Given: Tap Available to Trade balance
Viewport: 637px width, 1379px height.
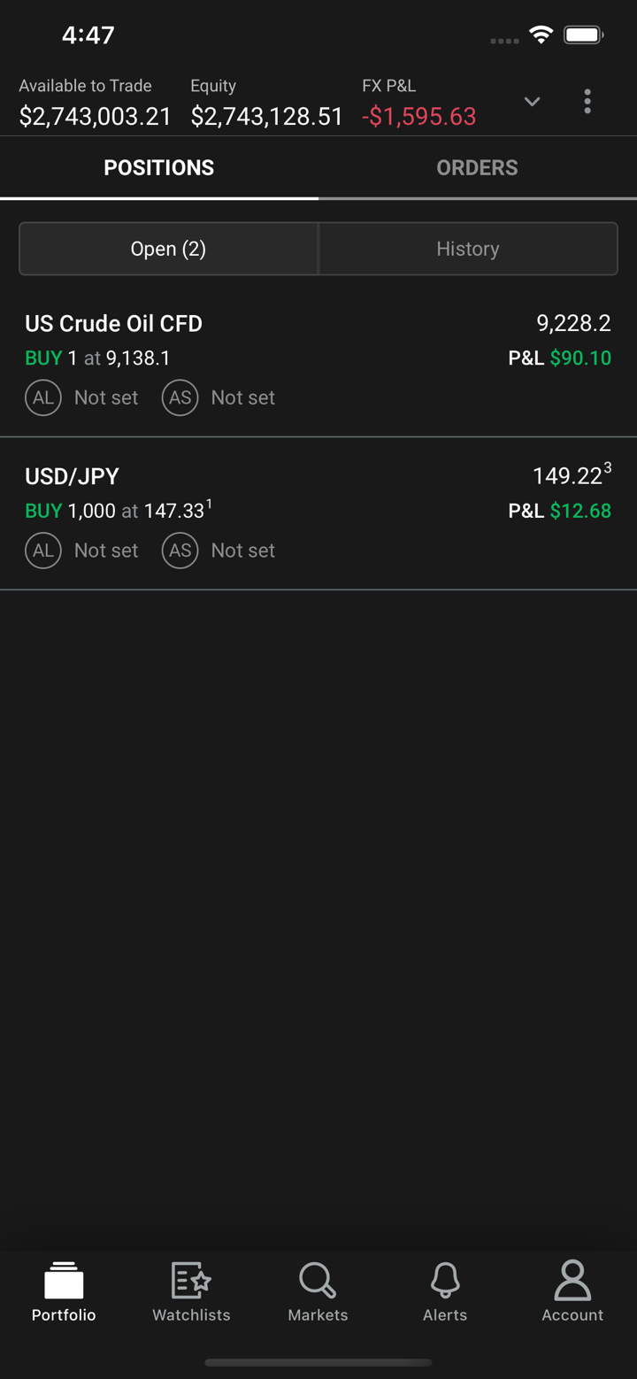Looking at the screenshot, I should [x=96, y=117].
